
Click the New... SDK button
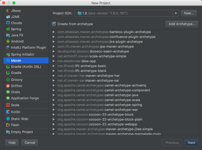click(x=189, y=13)
